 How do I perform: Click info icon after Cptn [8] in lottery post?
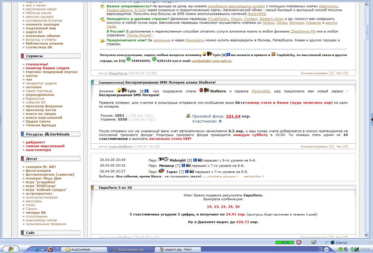pyautogui.click(x=147, y=91)
